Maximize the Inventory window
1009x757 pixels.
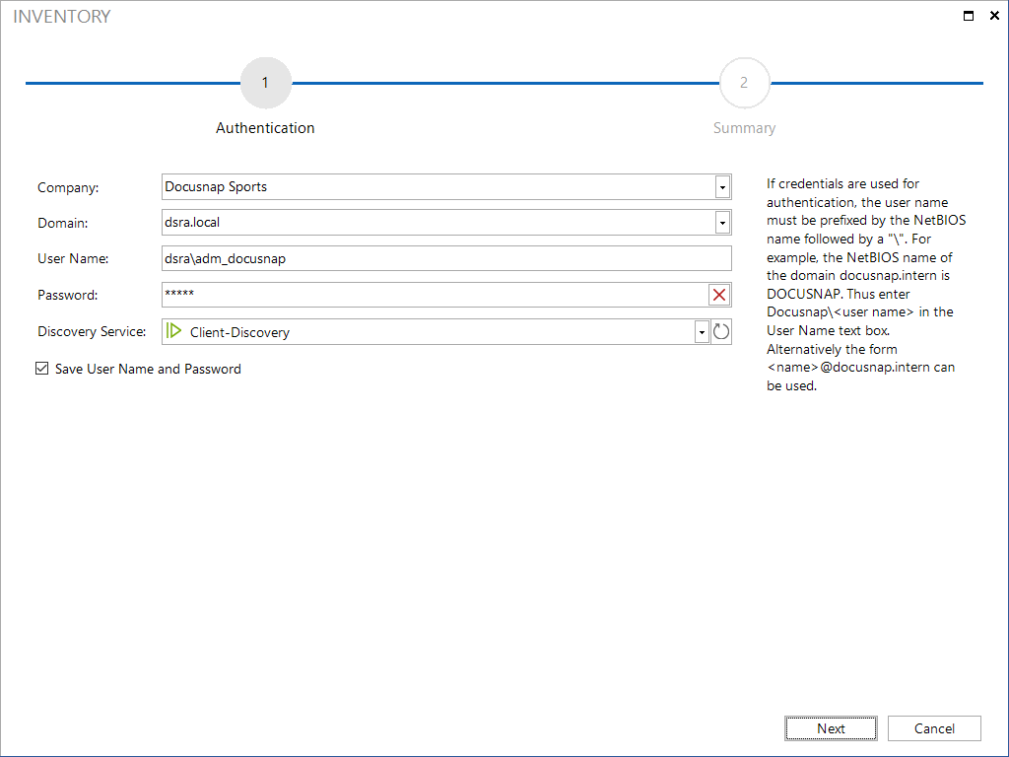969,16
